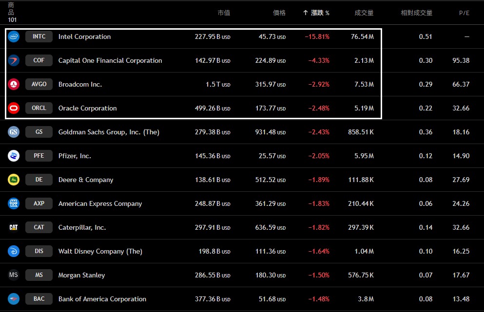Select the Morgan Stanley MS ticker badge

point(39,275)
